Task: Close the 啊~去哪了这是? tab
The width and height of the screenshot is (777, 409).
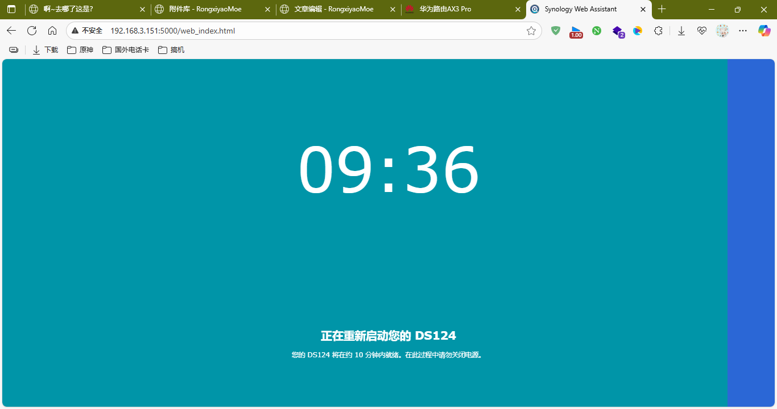Action: tap(142, 9)
